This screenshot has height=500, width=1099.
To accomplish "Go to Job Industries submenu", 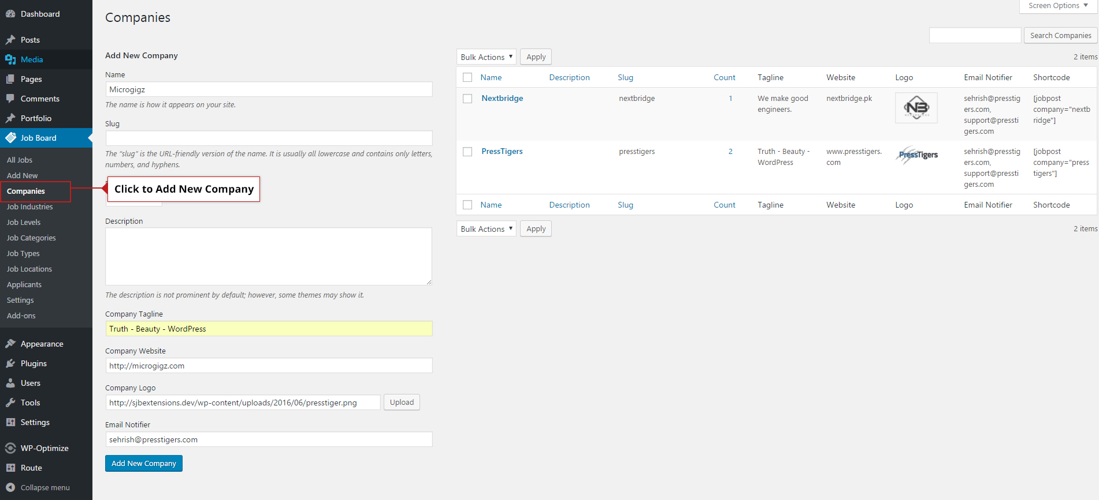I will 30,206.
